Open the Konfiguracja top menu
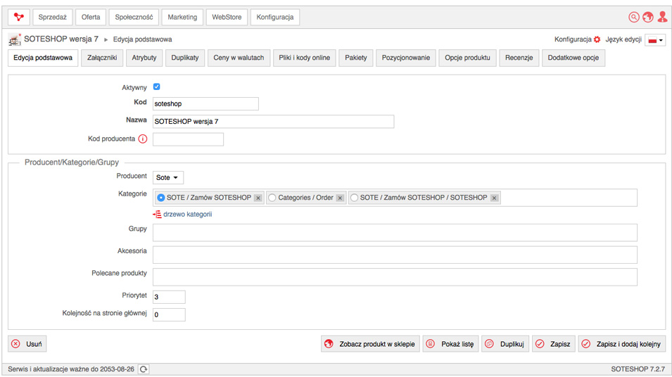672x377 pixels. click(275, 17)
